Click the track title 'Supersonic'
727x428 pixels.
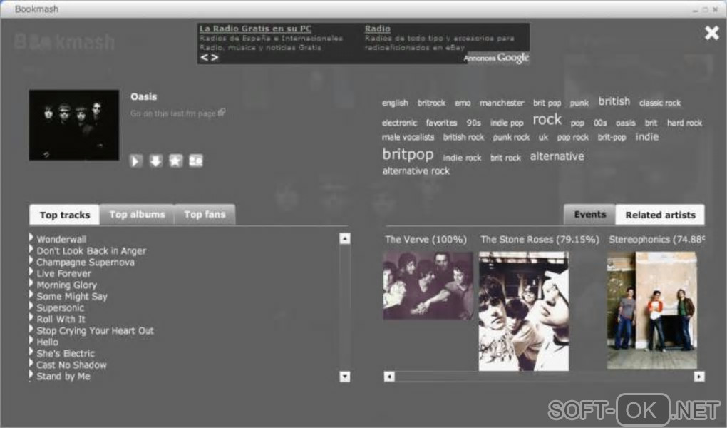[61, 307]
